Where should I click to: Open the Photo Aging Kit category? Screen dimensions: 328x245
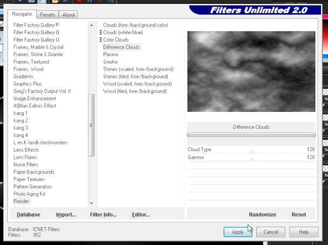tap(29, 194)
